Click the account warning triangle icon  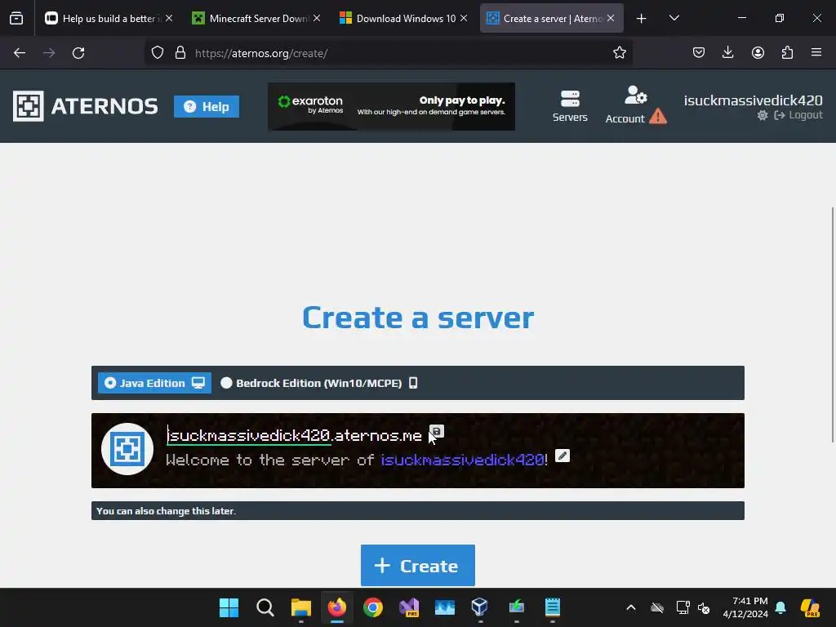point(658,116)
